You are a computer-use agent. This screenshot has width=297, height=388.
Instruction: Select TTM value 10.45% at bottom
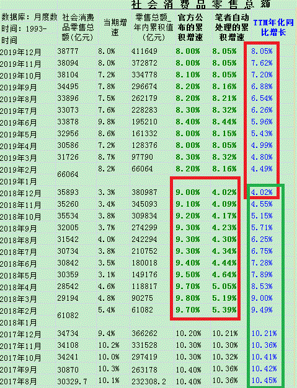264,381
